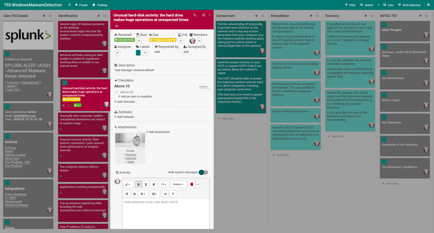Star the 793-WindowsMalwareDetection board
The height and width of the screenshot is (233, 434).
click(x=70, y=5)
